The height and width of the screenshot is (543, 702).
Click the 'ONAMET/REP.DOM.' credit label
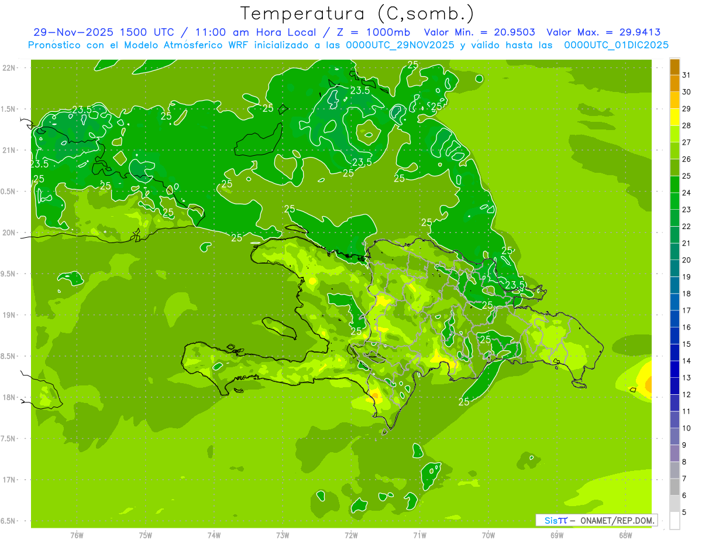[617, 520]
